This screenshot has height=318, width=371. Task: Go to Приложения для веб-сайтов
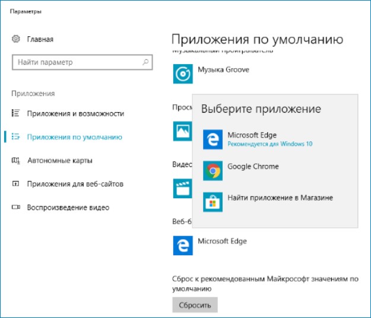pos(75,184)
